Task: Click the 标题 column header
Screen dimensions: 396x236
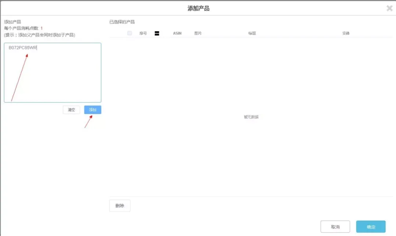Action: pyautogui.click(x=252, y=33)
